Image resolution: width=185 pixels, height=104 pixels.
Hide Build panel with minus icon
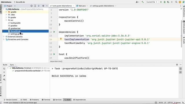181,65
